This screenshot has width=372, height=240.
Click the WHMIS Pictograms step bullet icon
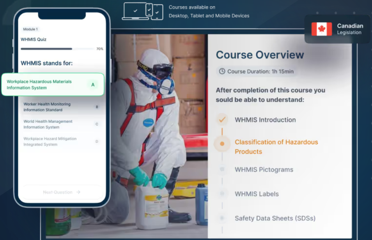tap(222, 169)
